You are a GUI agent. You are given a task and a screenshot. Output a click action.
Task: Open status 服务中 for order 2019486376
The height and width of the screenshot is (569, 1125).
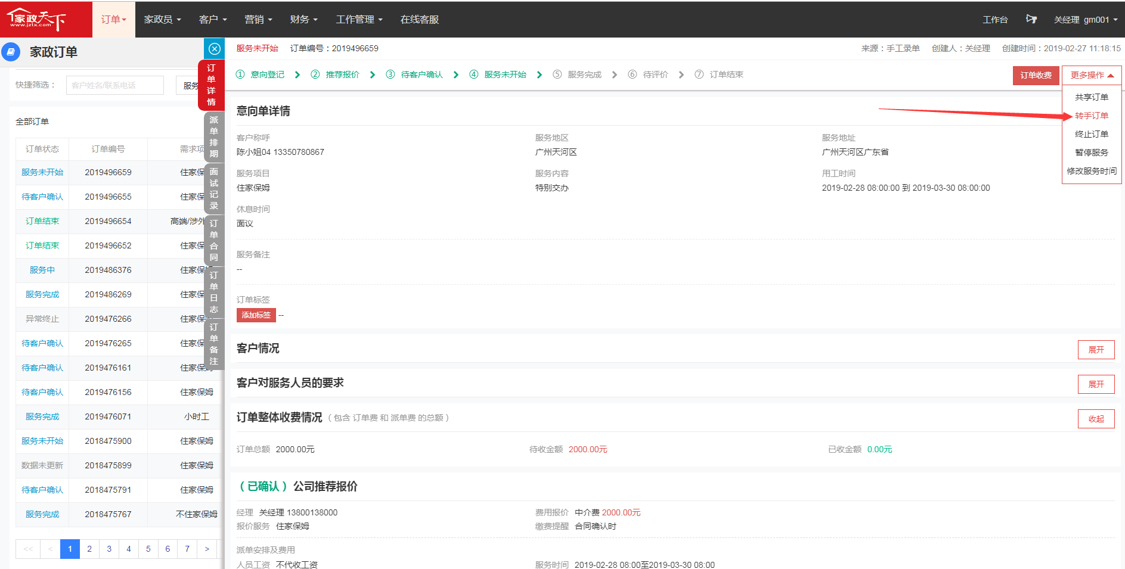[42, 270]
